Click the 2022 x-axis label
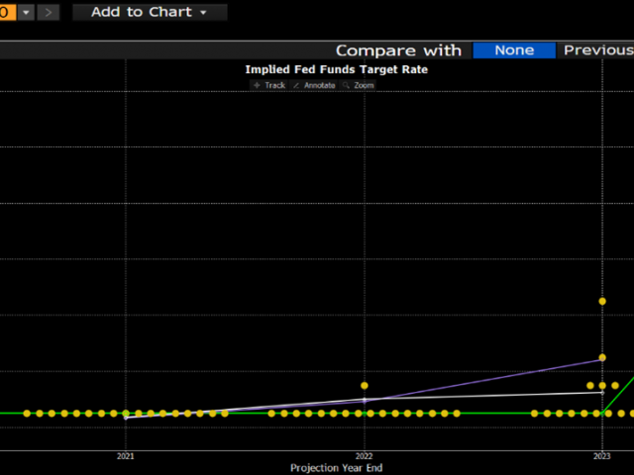 pyautogui.click(x=365, y=456)
